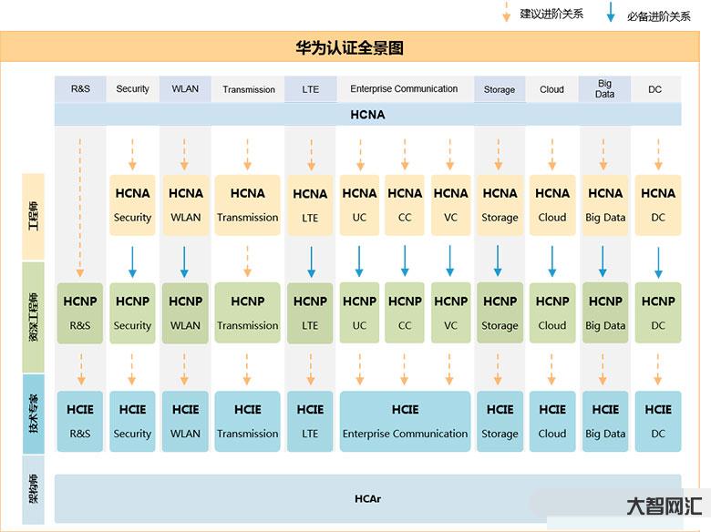Screen dimensions: 711x532
Task: Click the HCAr architect bar
Action: click(367, 499)
